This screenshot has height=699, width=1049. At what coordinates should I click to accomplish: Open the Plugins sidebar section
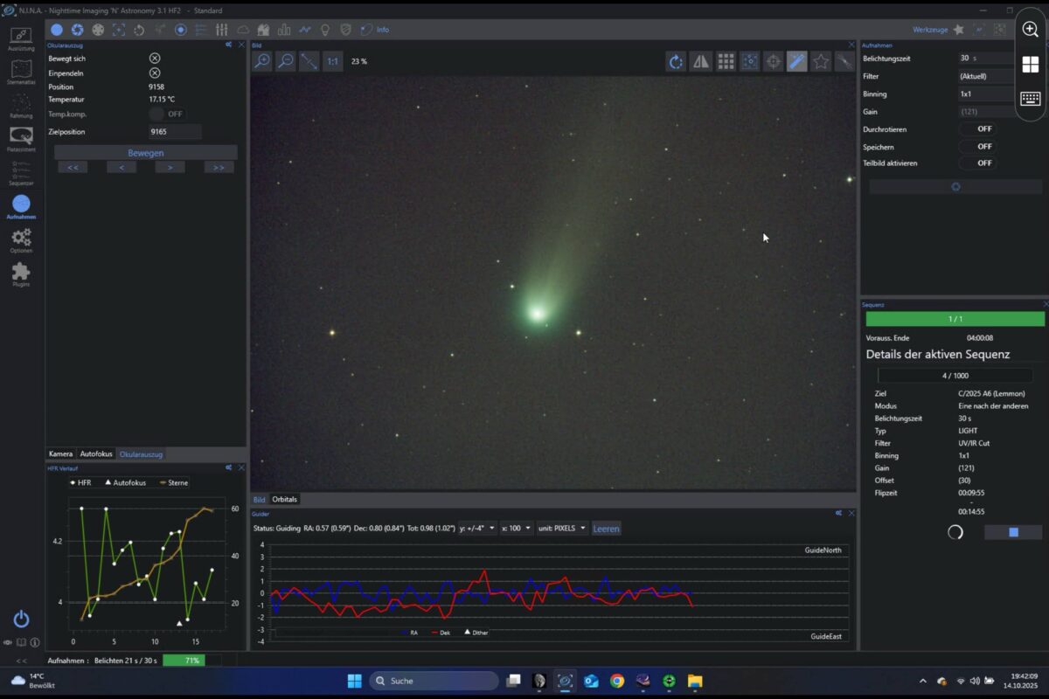pos(21,275)
